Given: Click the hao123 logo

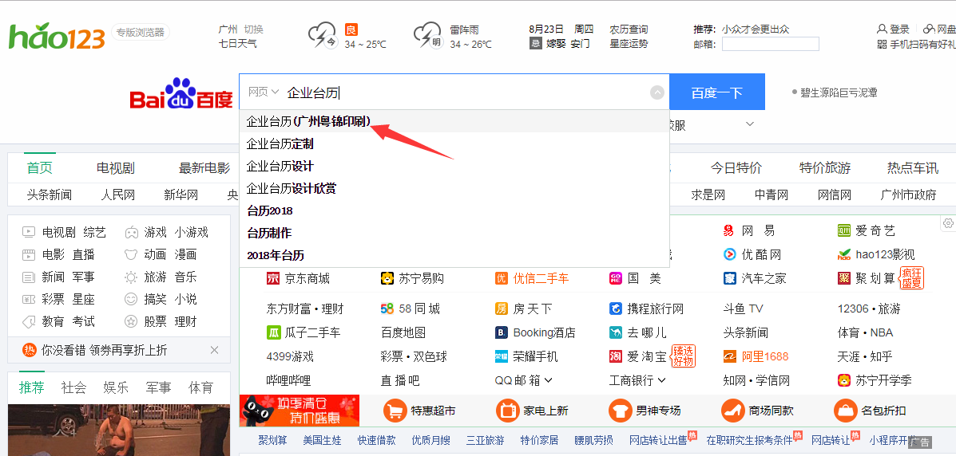Looking at the screenshot, I should (x=57, y=35).
